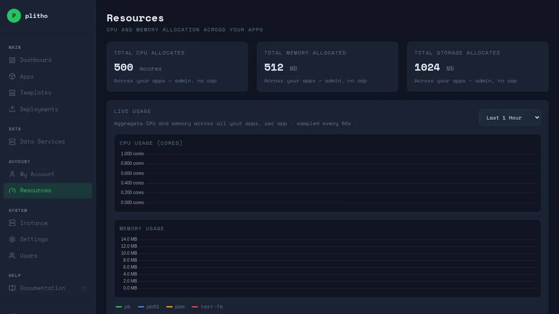This screenshot has height=314, width=559.
Task: Click the Resources gauge icon
Action: click(x=12, y=191)
